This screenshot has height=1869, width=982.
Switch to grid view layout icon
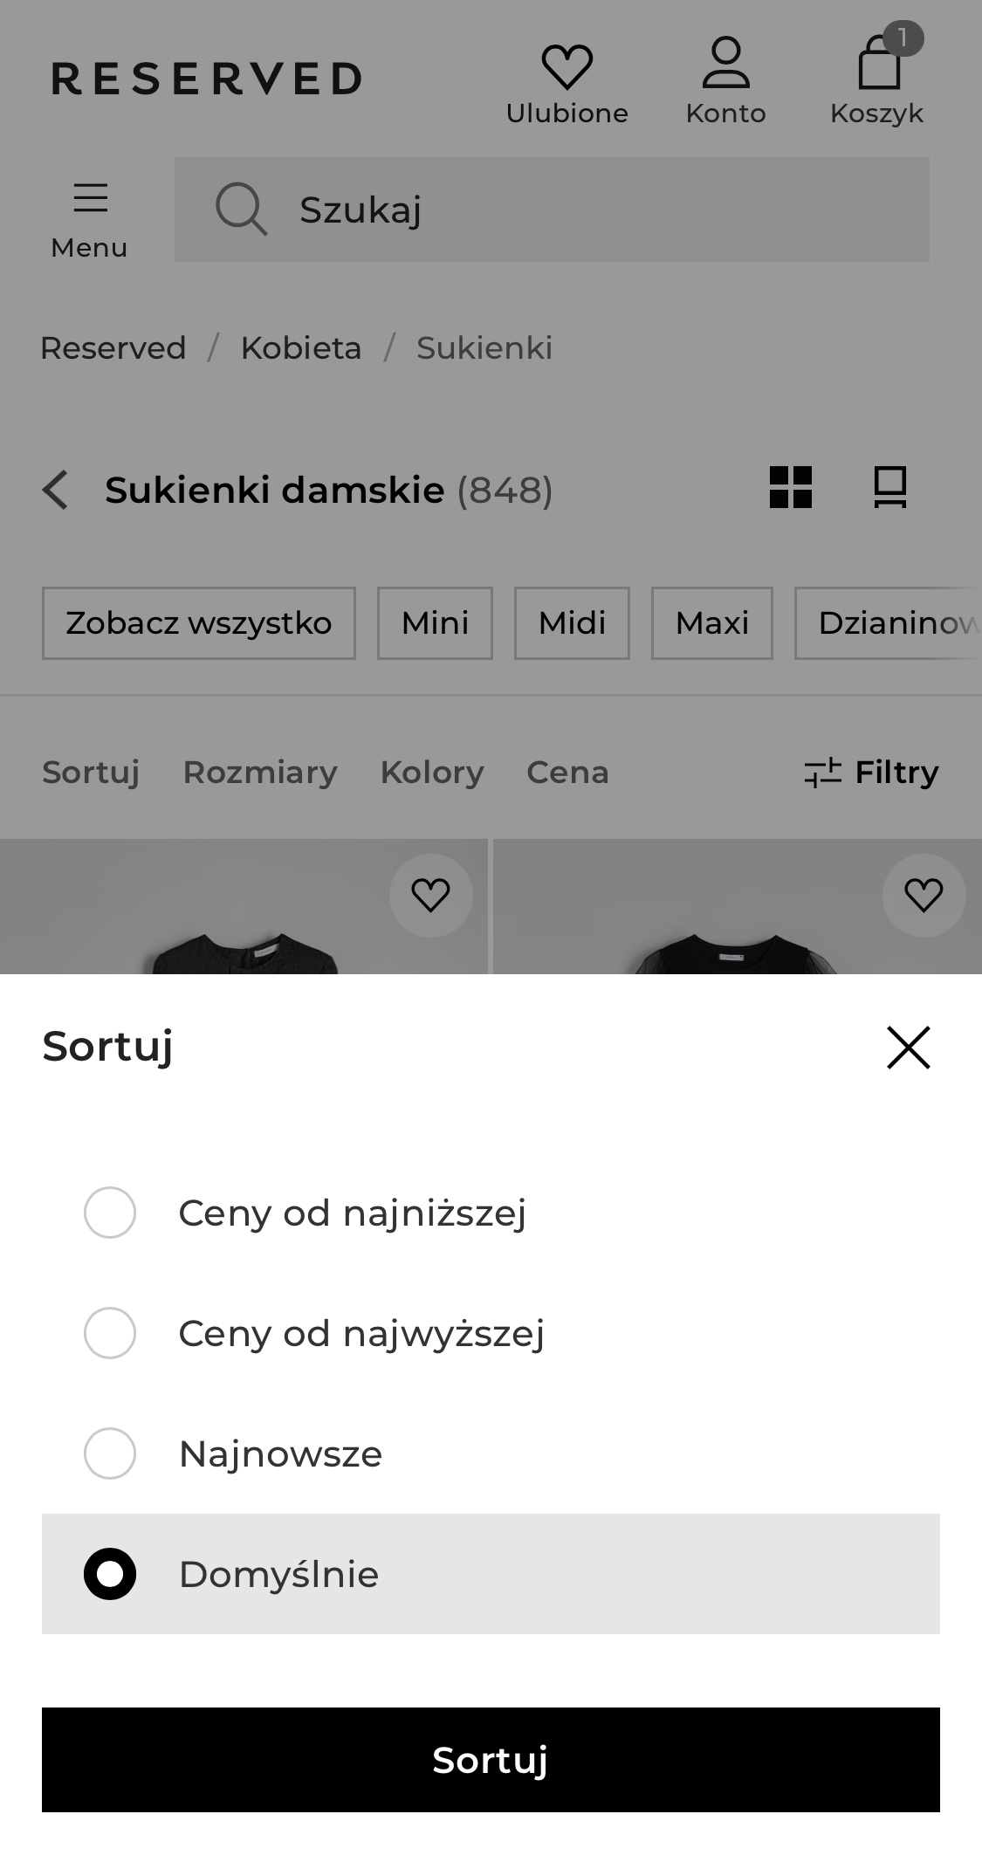[792, 489]
